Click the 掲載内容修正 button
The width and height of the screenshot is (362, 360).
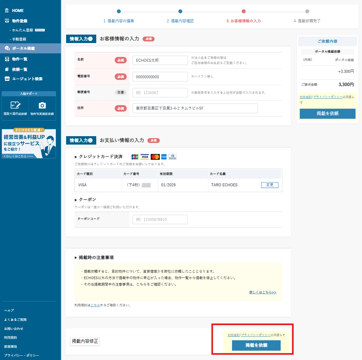click(x=85, y=341)
